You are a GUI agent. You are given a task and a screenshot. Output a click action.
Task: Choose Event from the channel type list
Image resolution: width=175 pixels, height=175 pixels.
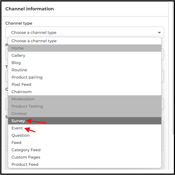click(85, 128)
